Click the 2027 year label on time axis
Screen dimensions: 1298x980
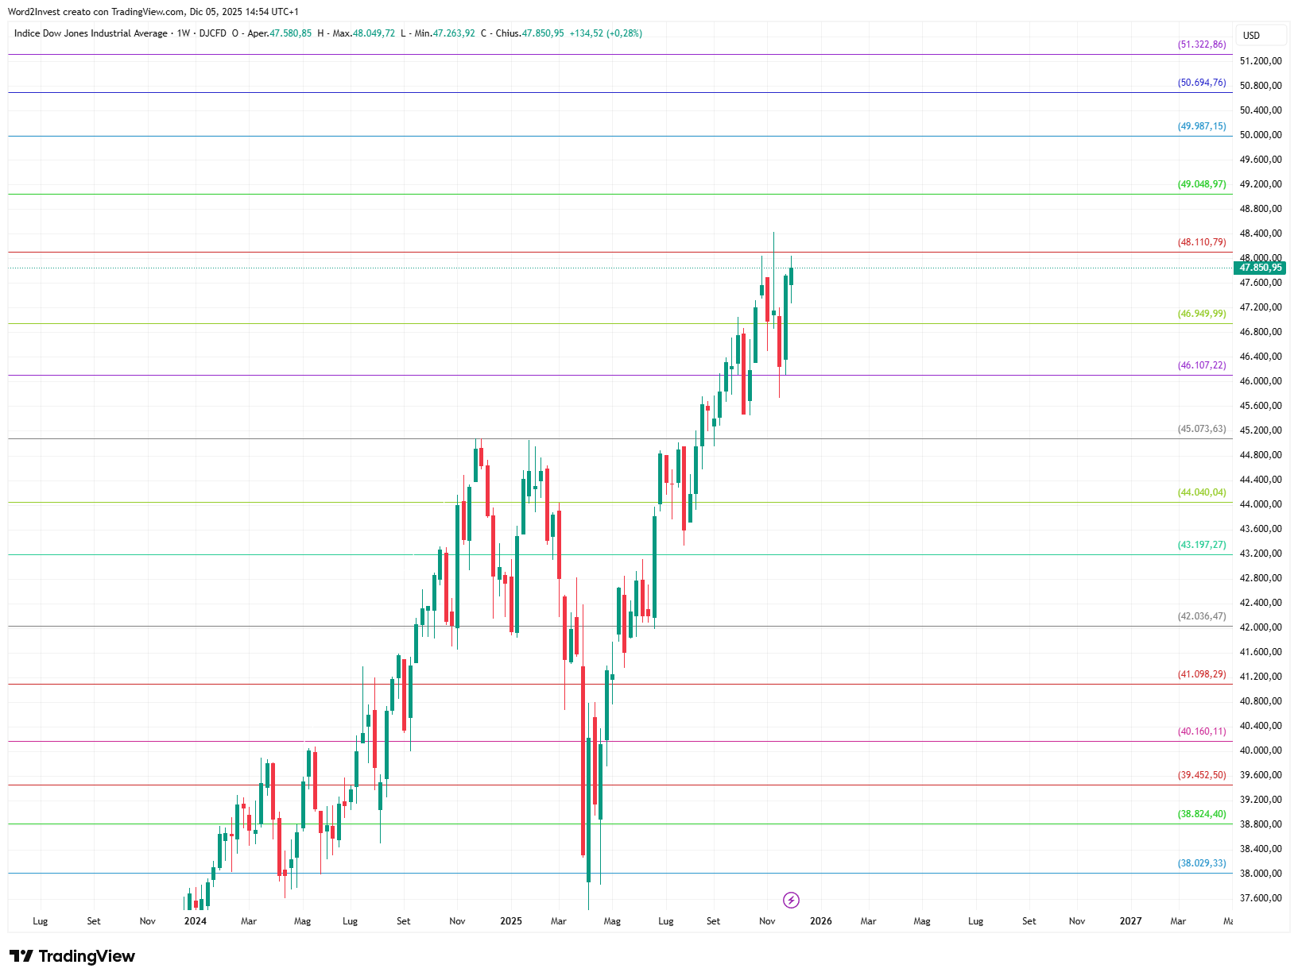click(1130, 921)
